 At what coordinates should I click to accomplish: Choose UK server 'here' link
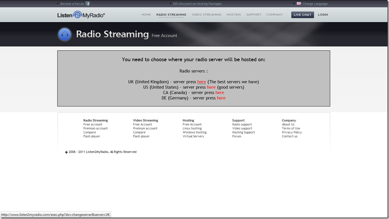click(x=201, y=82)
